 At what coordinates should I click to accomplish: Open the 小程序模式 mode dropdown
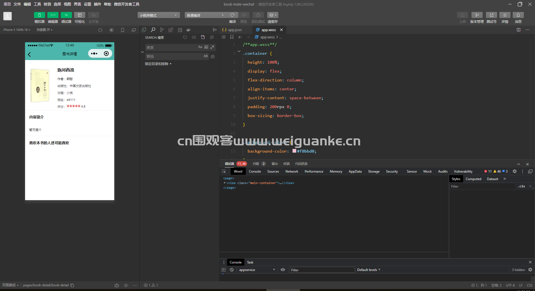[x=159, y=15]
